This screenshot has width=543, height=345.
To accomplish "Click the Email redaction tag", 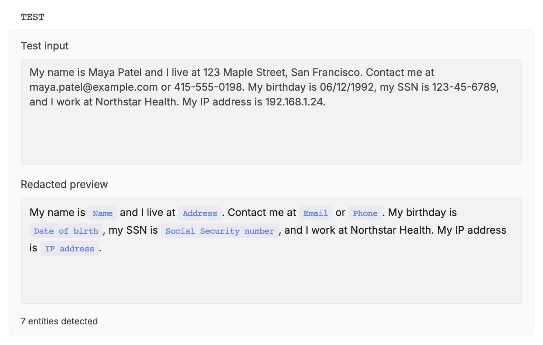I will point(316,213).
